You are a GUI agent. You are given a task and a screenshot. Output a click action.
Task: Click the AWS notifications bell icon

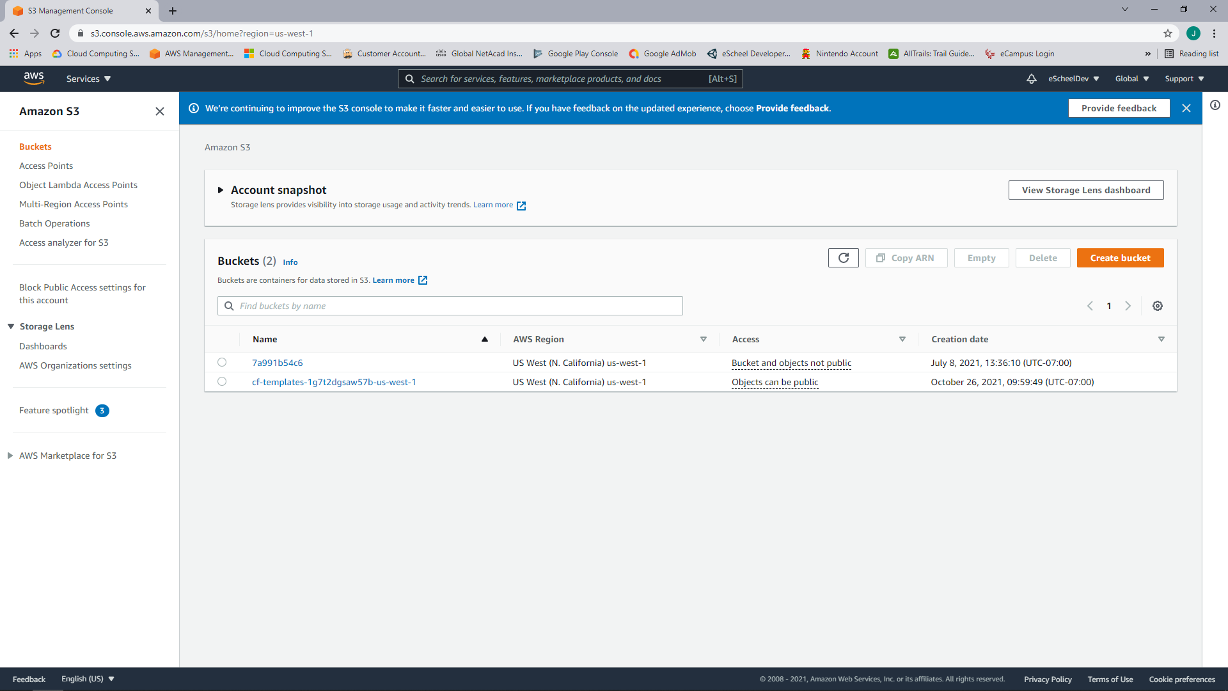[1031, 79]
